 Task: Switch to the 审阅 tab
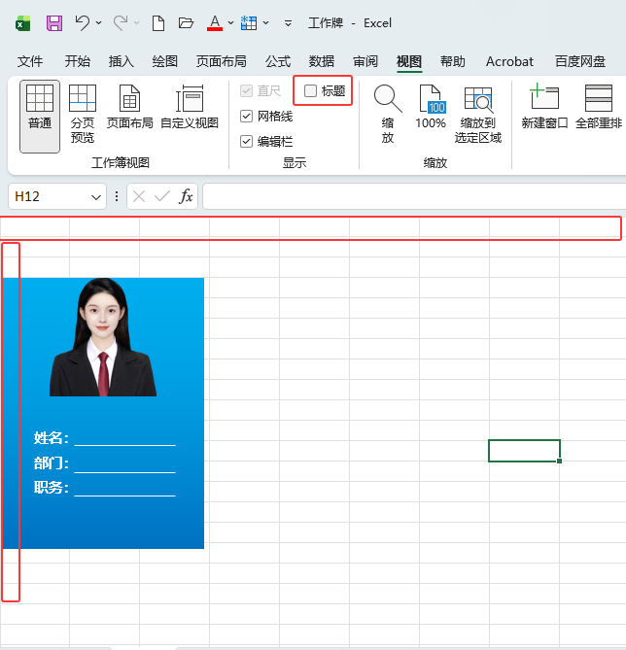(365, 61)
